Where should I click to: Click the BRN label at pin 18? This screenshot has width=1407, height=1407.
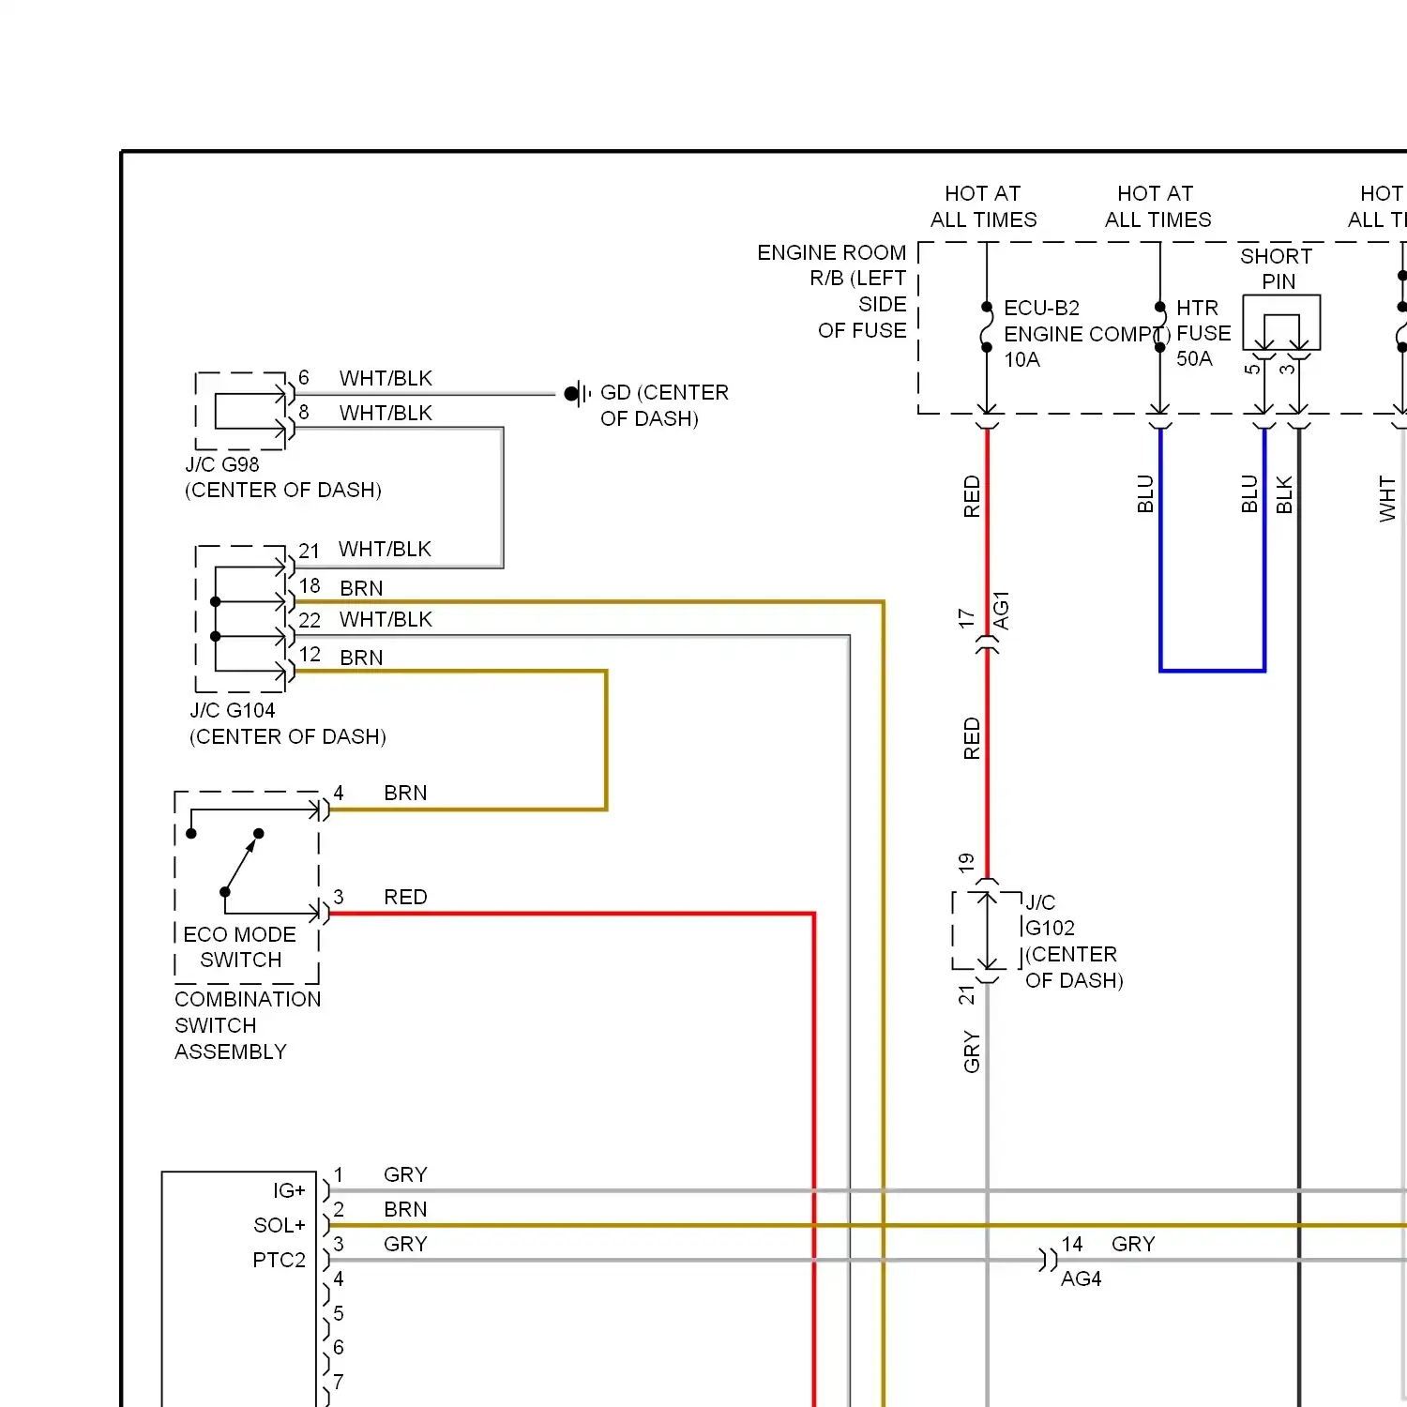point(361,588)
